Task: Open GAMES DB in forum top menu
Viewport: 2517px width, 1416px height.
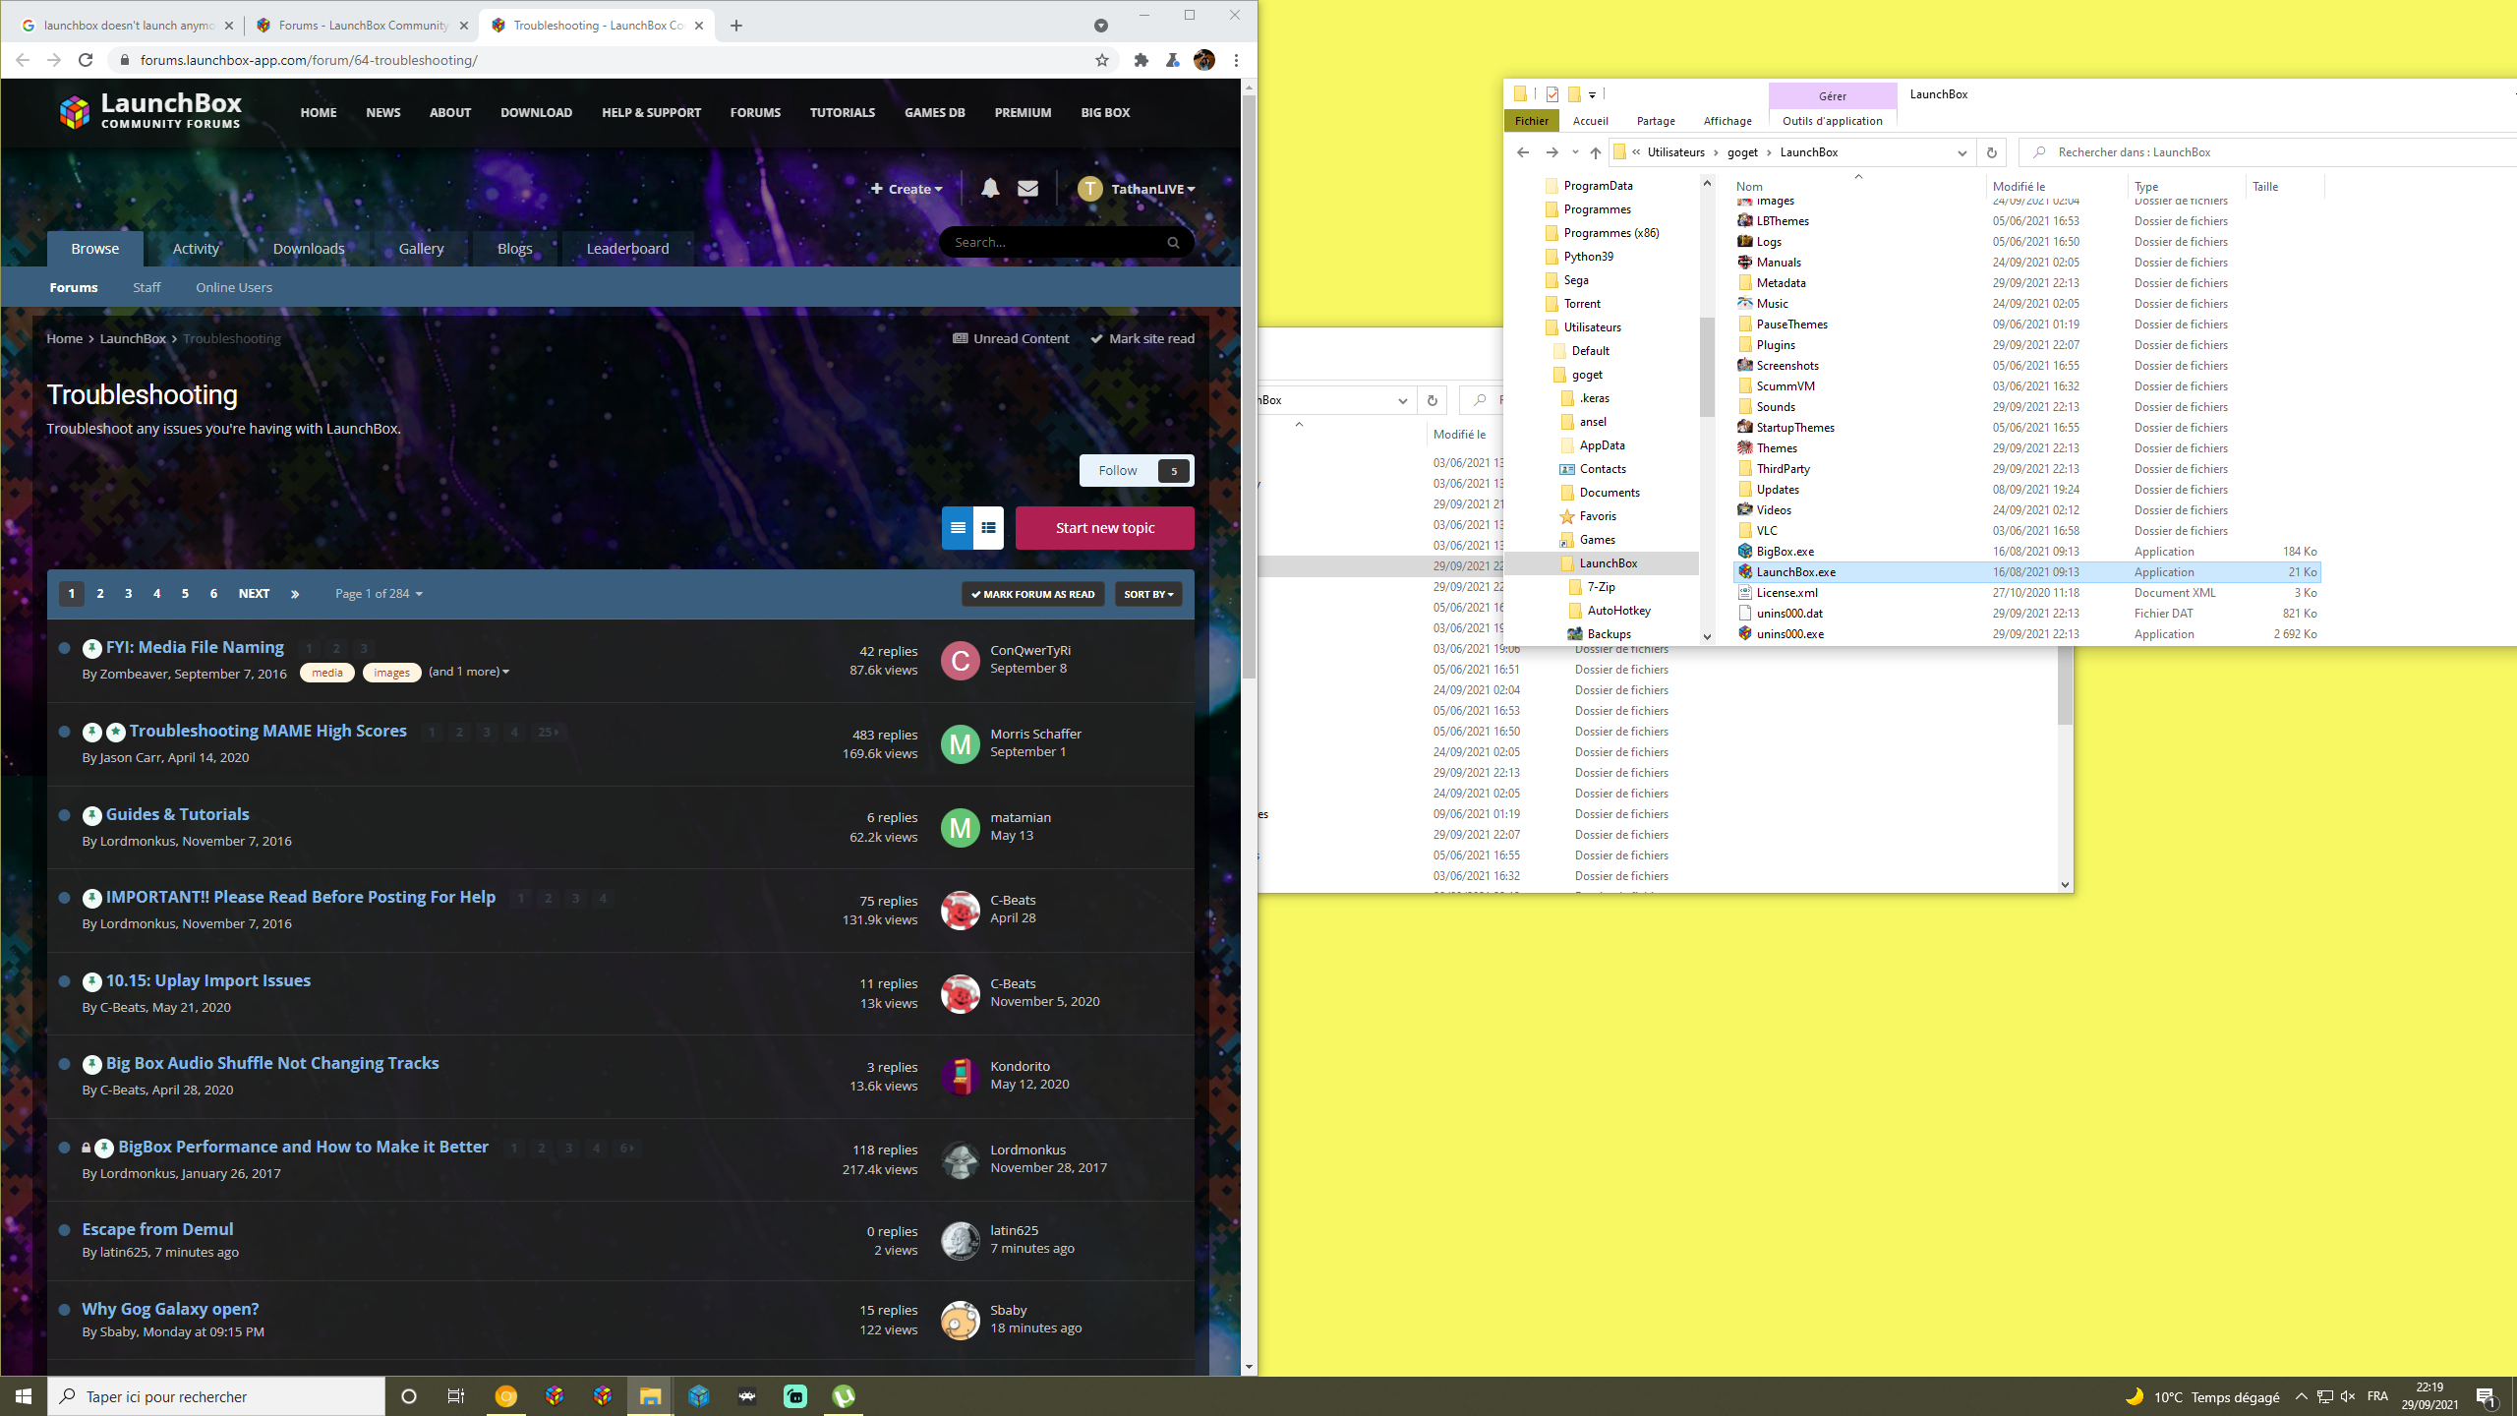Action: pyautogui.click(x=934, y=112)
